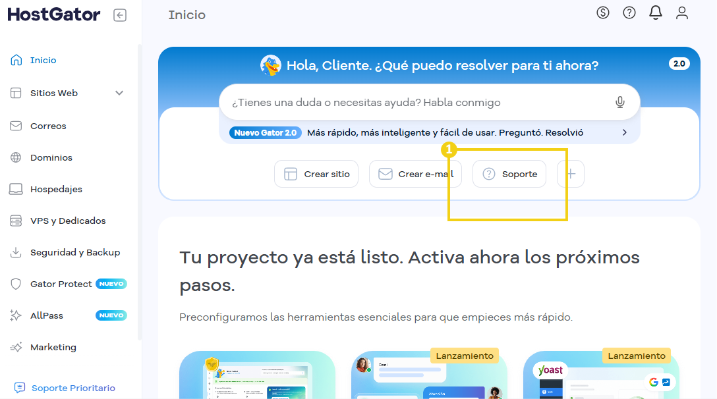
Task: Click the Sitios Web layout icon
Action: (x=16, y=93)
